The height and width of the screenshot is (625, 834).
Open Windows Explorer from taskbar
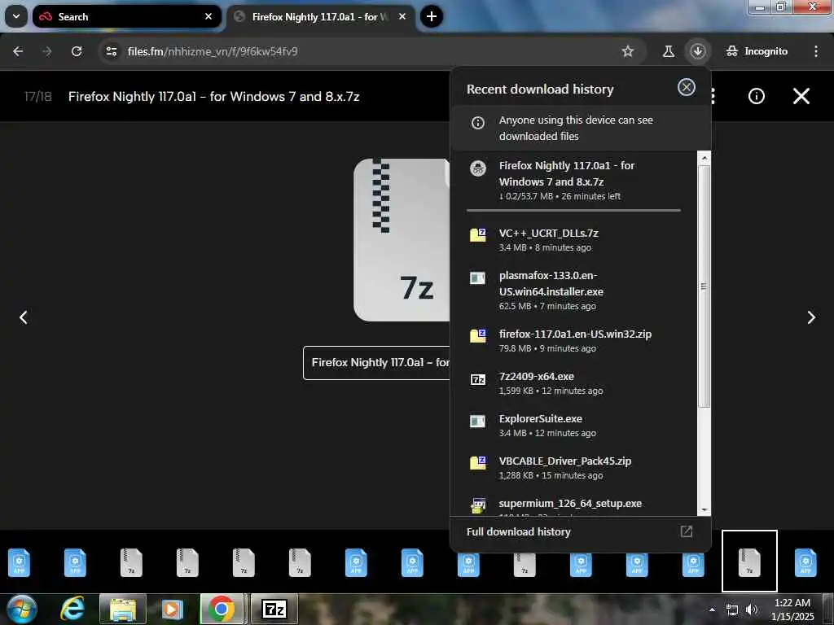[123, 609]
